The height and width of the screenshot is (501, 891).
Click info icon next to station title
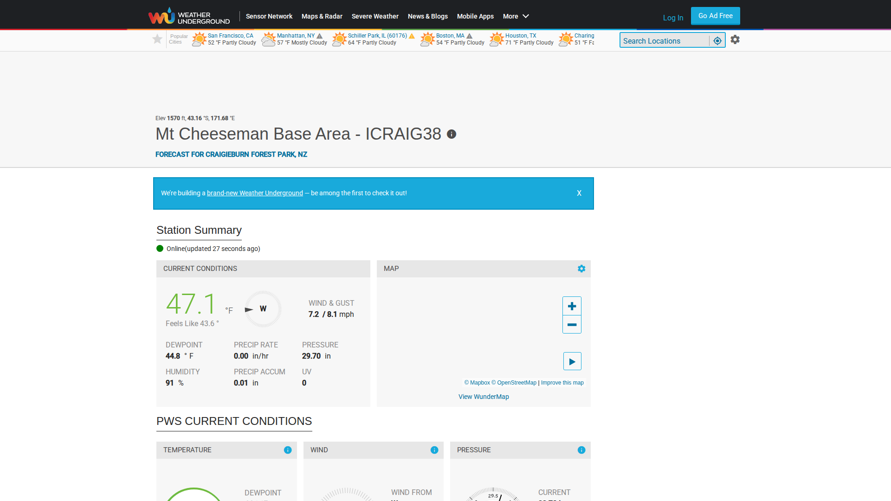452,134
